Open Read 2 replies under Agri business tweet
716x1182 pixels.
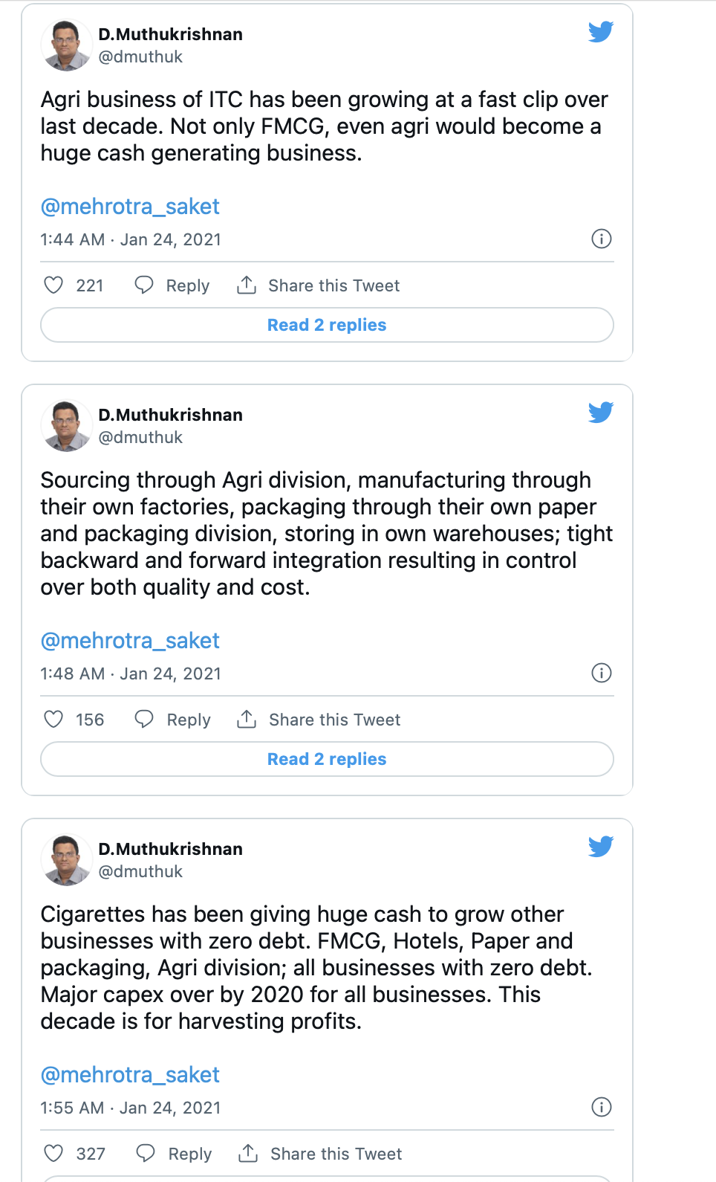(x=327, y=325)
